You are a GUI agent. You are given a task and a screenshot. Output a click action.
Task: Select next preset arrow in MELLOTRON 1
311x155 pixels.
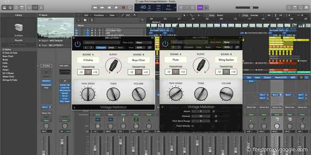[91, 47]
